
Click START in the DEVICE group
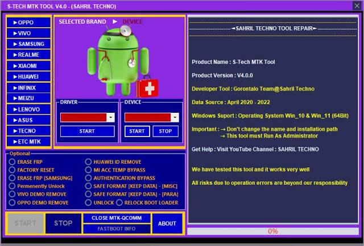click(x=137, y=131)
